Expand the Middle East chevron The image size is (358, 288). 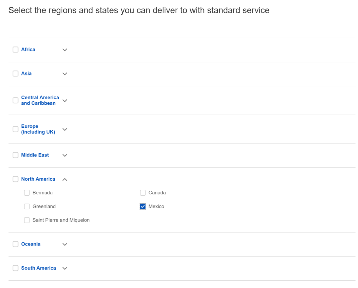click(x=65, y=155)
